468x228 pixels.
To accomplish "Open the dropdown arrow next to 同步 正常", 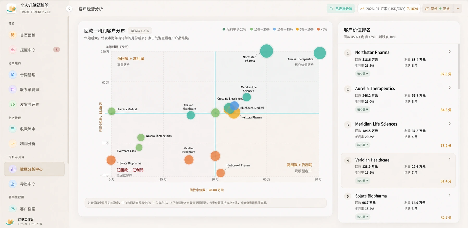I will point(458,9).
